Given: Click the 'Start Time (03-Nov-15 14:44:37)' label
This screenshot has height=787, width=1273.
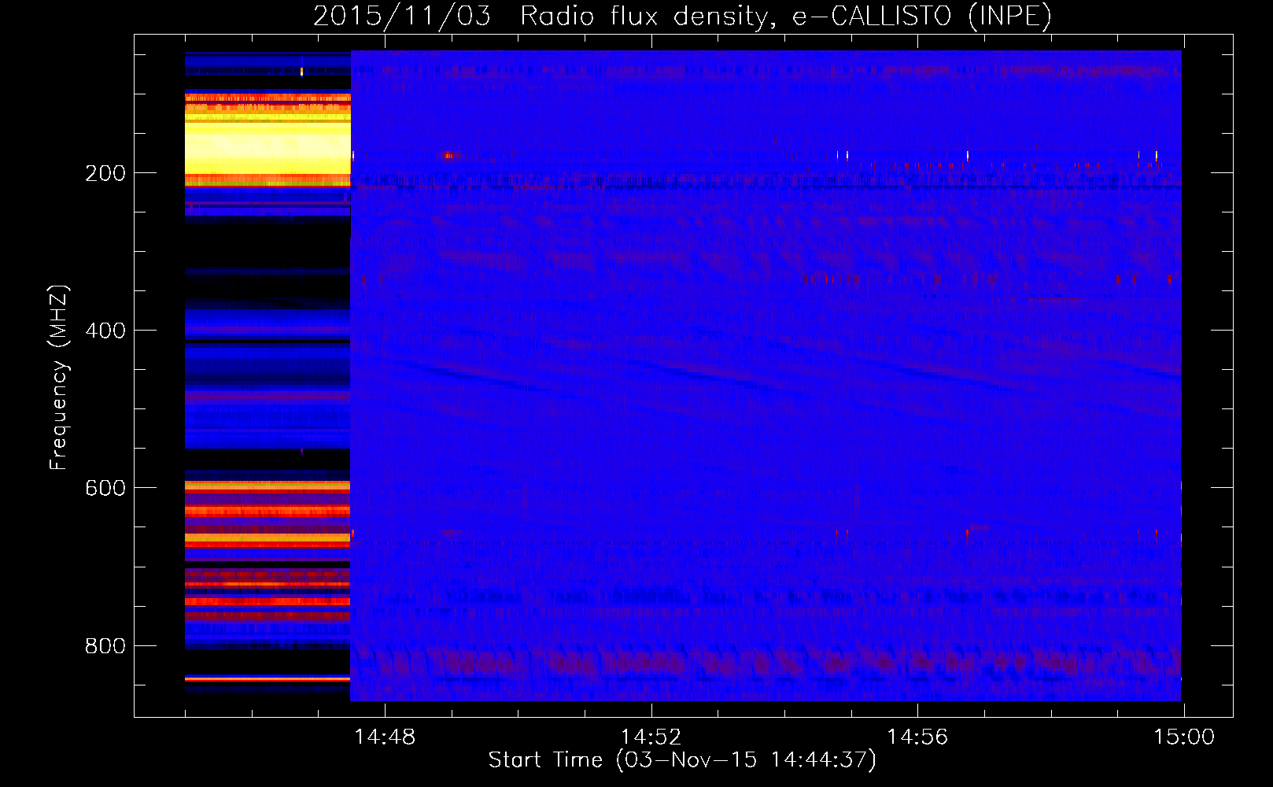Looking at the screenshot, I should point(682,760).
